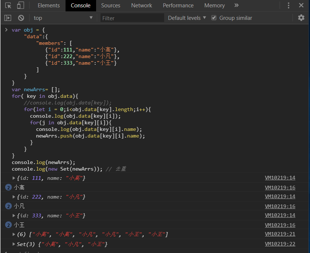Click the console Filter input field

pyautogui.click(x=132, y=18)
